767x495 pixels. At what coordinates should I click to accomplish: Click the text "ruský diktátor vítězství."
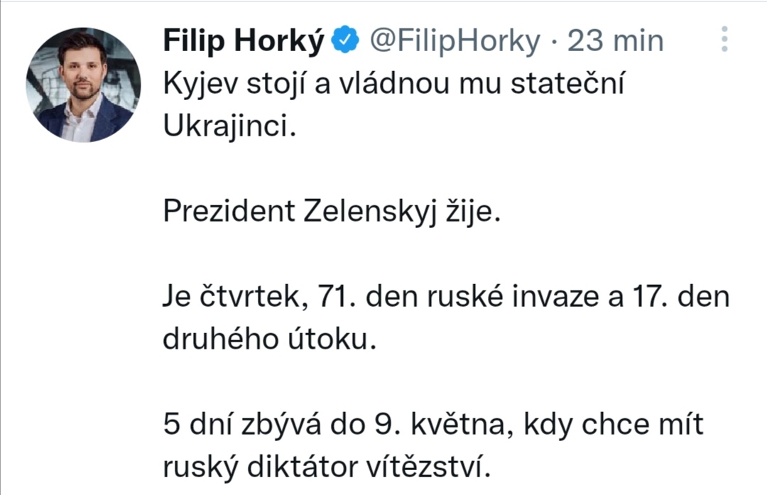pyautogui.click(x=327, y=467)
